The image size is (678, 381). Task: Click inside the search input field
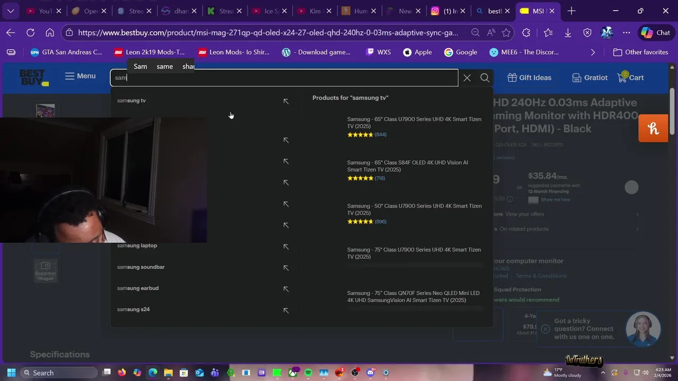(284, 78)
